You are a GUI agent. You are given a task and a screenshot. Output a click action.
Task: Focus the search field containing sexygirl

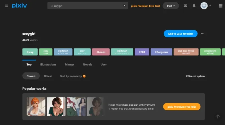point(88,6)
